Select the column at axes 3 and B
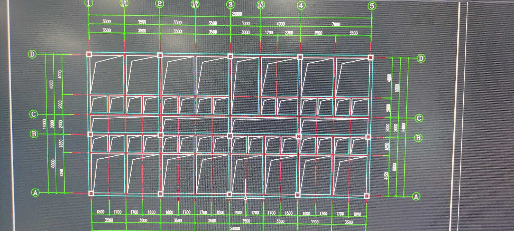 (x=230, y=136)
